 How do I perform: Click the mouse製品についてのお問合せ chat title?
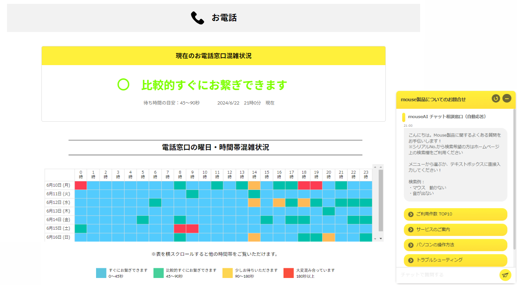433,99
